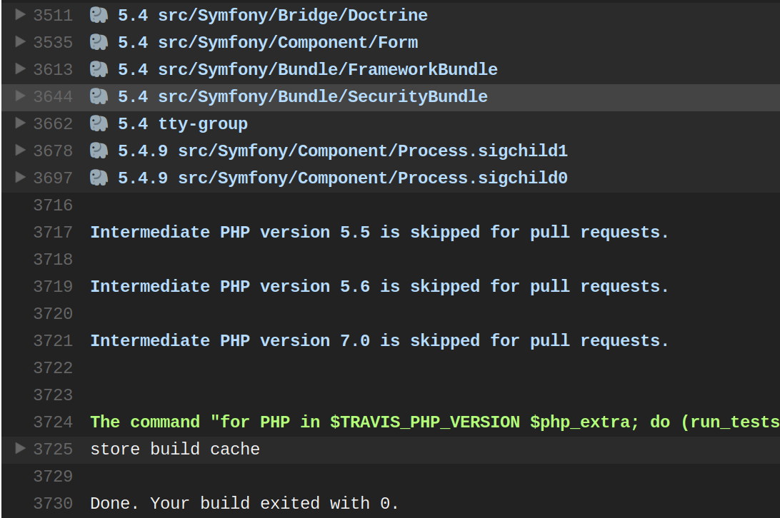Expand fold arrow at line 3697
The image size is (780, 518).
click(x=21, y=177)
